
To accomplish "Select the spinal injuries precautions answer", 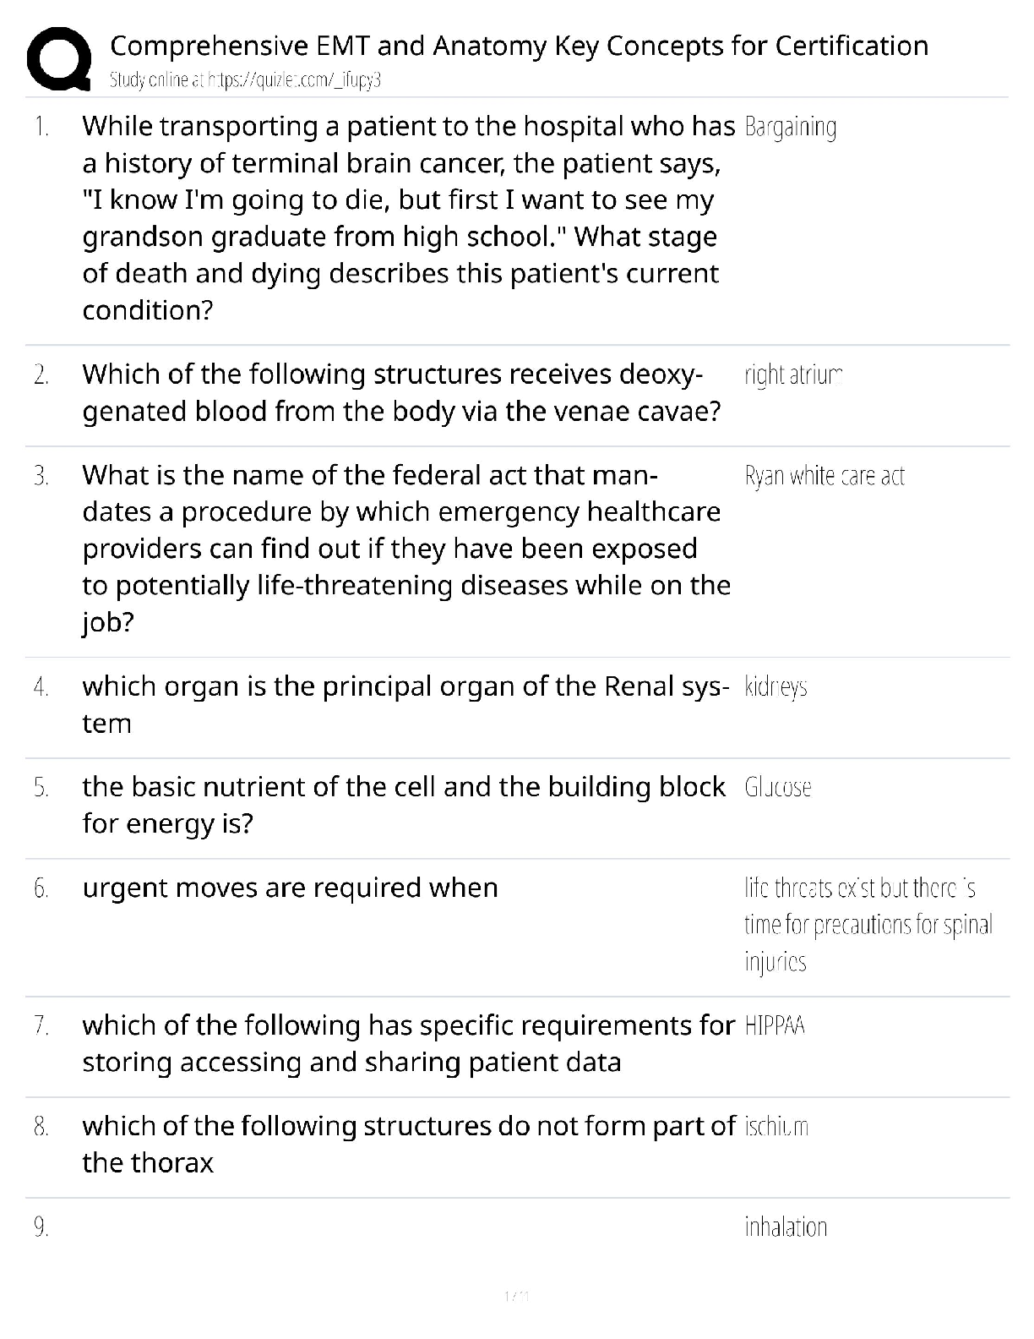I will (x=868, y=925).
